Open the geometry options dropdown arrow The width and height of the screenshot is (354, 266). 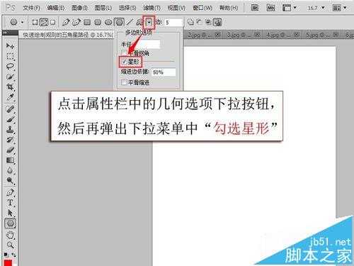point(149,23)
